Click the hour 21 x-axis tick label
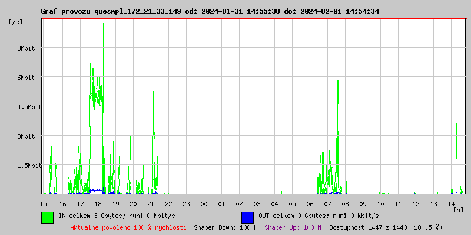The image size is (471, 235). pyautogui.click(x=151, y=203)
